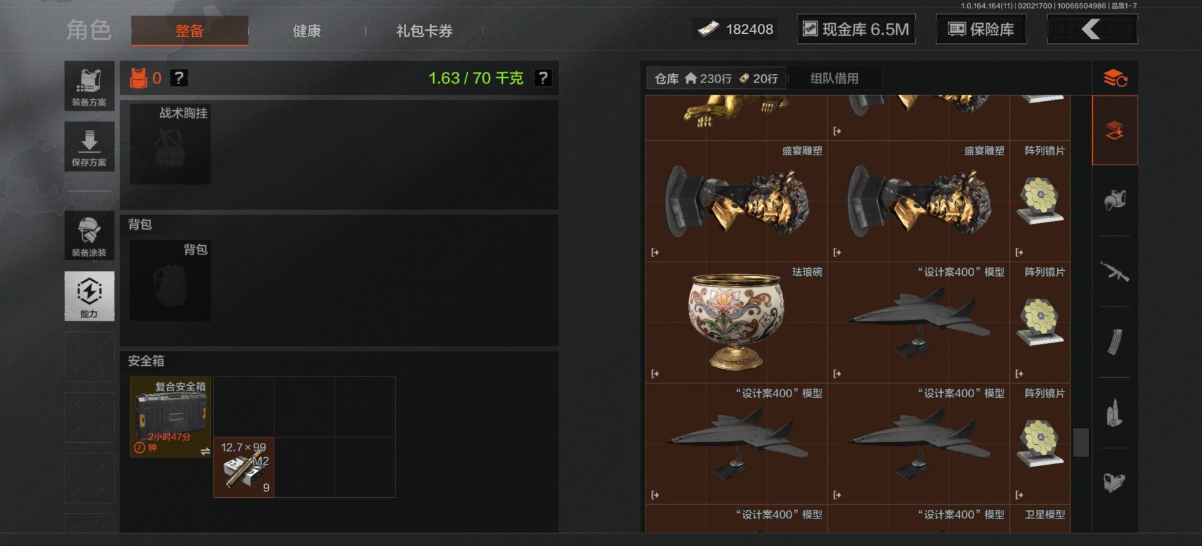Go back with the arrow button
This screenshot has width=1202, height=546.
tap(1092, 29)
